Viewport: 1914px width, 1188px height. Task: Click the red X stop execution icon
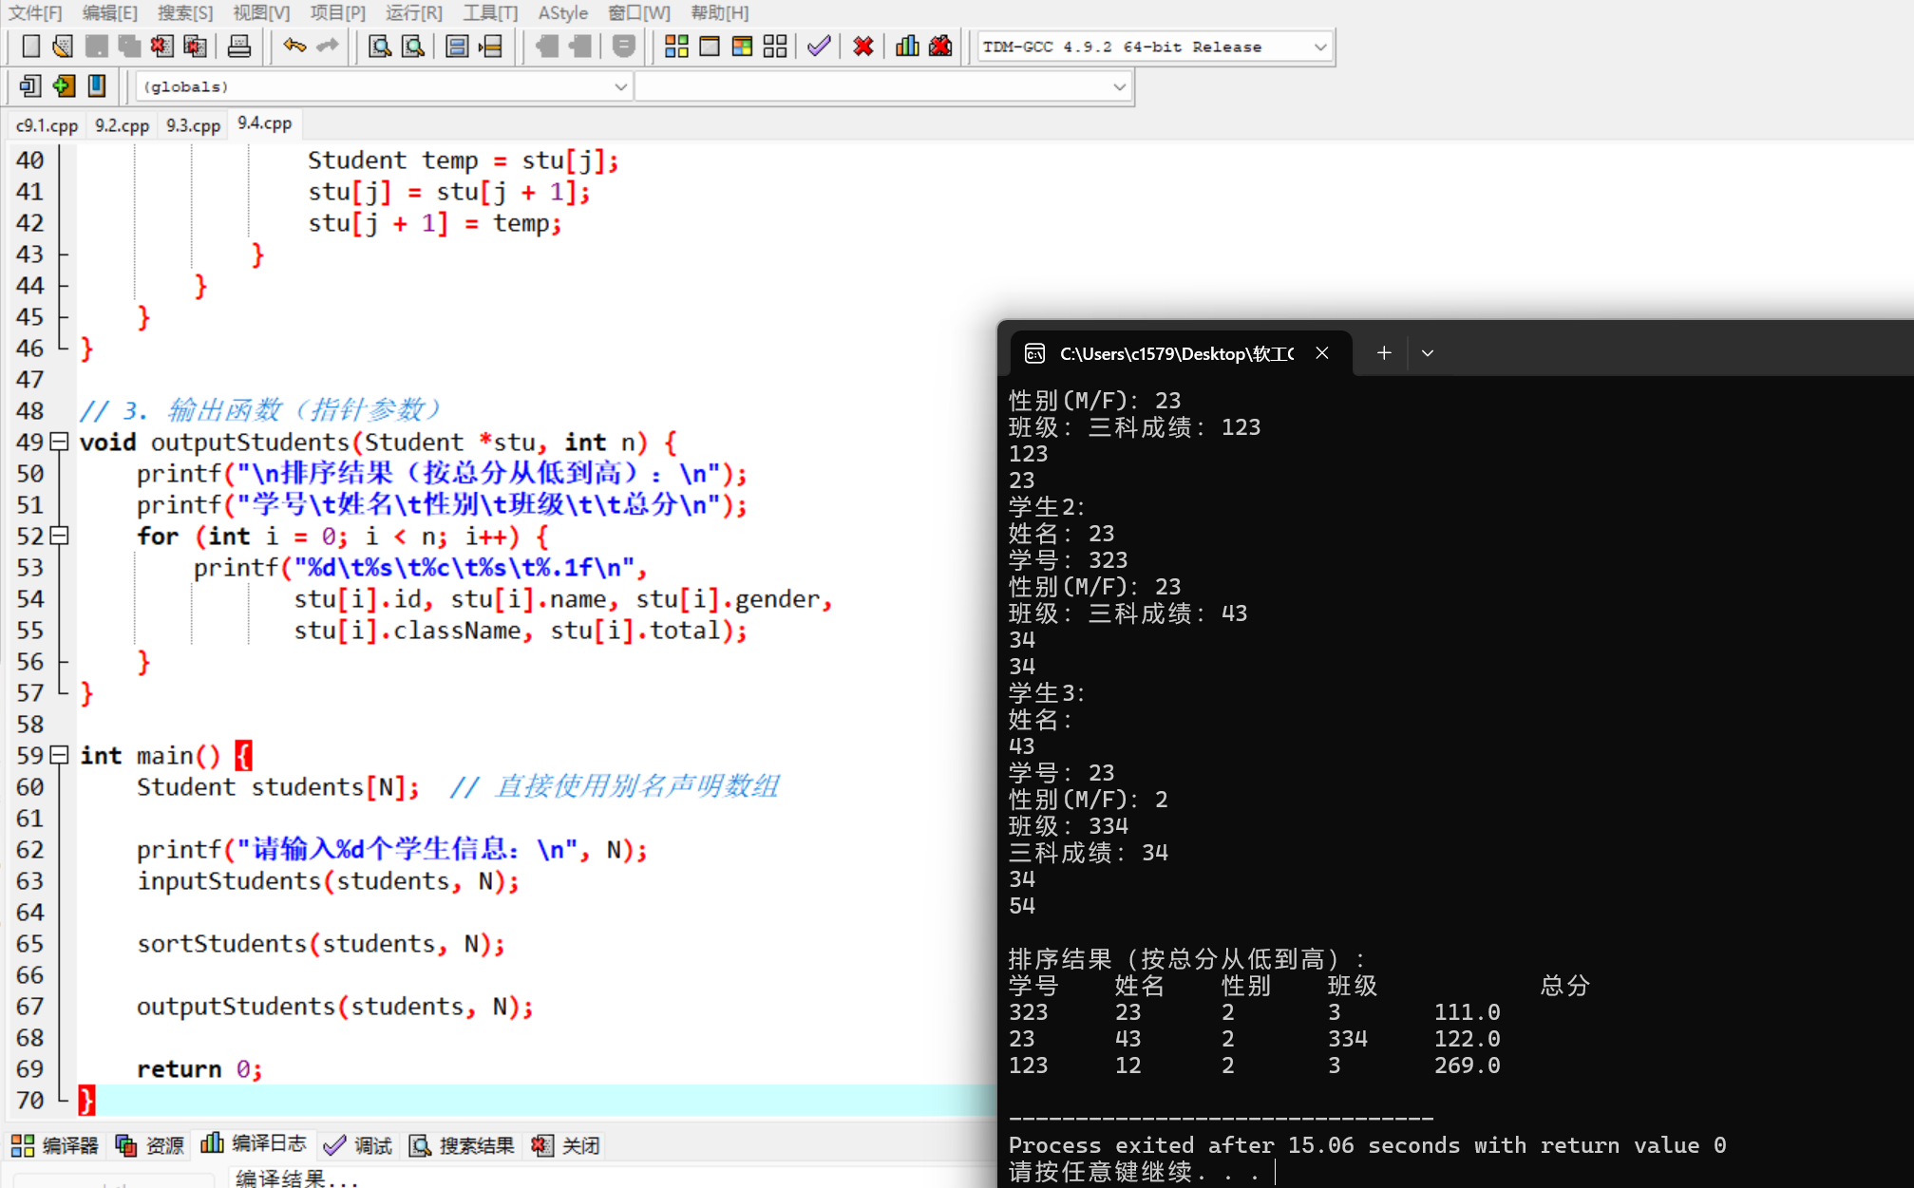pyautogui.click(x=862, y=47)
